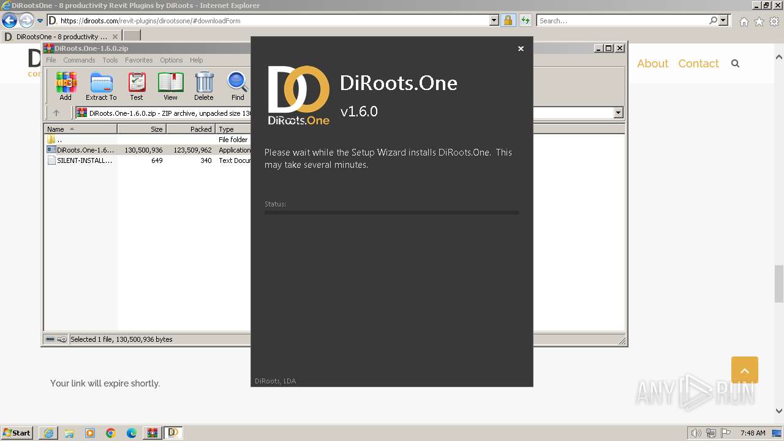The height and width of the screenshot is (441, 784).
Task: Click the refresh/compatibility icon beside address bar
Action: (x=525, y=20)
